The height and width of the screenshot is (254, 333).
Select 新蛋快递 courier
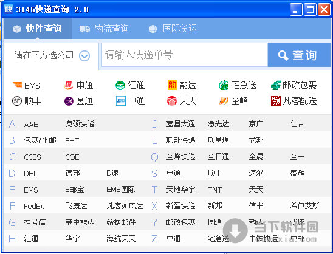(180, 206)
